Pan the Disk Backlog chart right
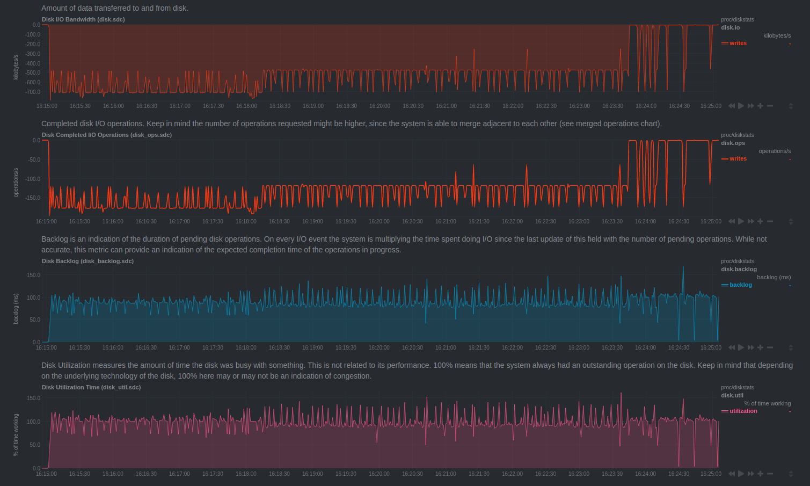This screenshot has width=810, height=486. click(750, 347)
